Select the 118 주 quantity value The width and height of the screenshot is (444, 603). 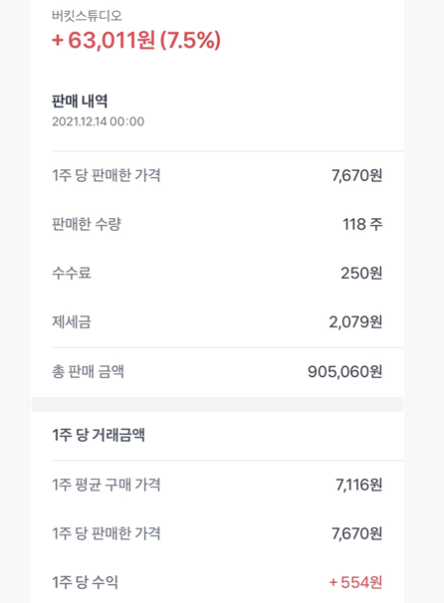362,224
